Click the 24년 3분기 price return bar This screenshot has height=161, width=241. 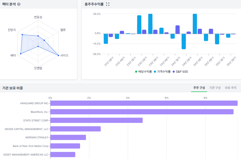(195, 24)
